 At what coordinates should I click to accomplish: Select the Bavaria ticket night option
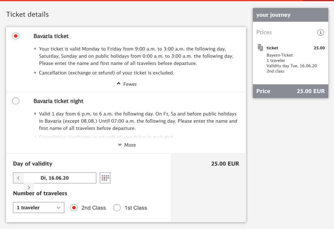[x=16, y=101]
